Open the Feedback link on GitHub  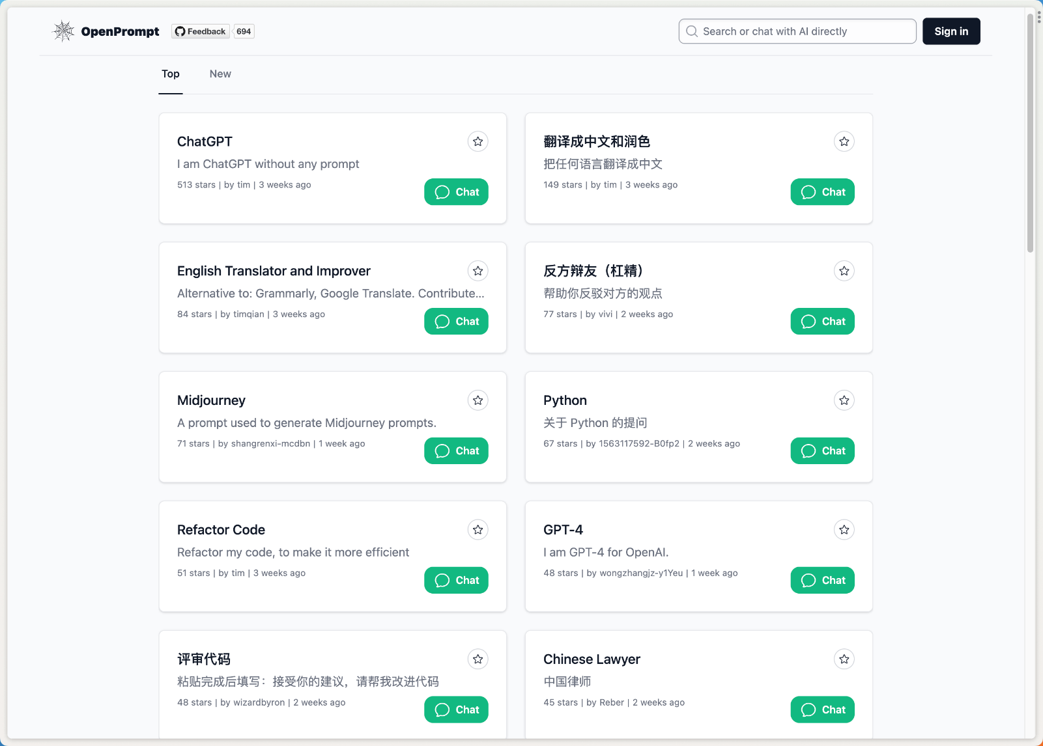pos(200,31)
